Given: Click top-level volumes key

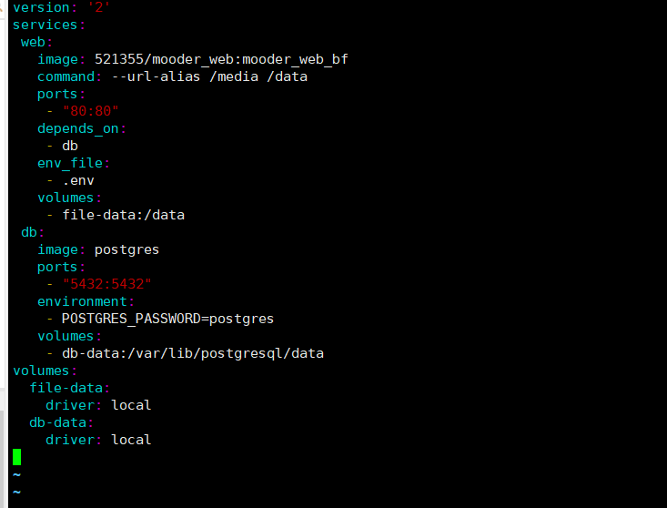Looking at the screenshot, I should (x=41, y=371).
